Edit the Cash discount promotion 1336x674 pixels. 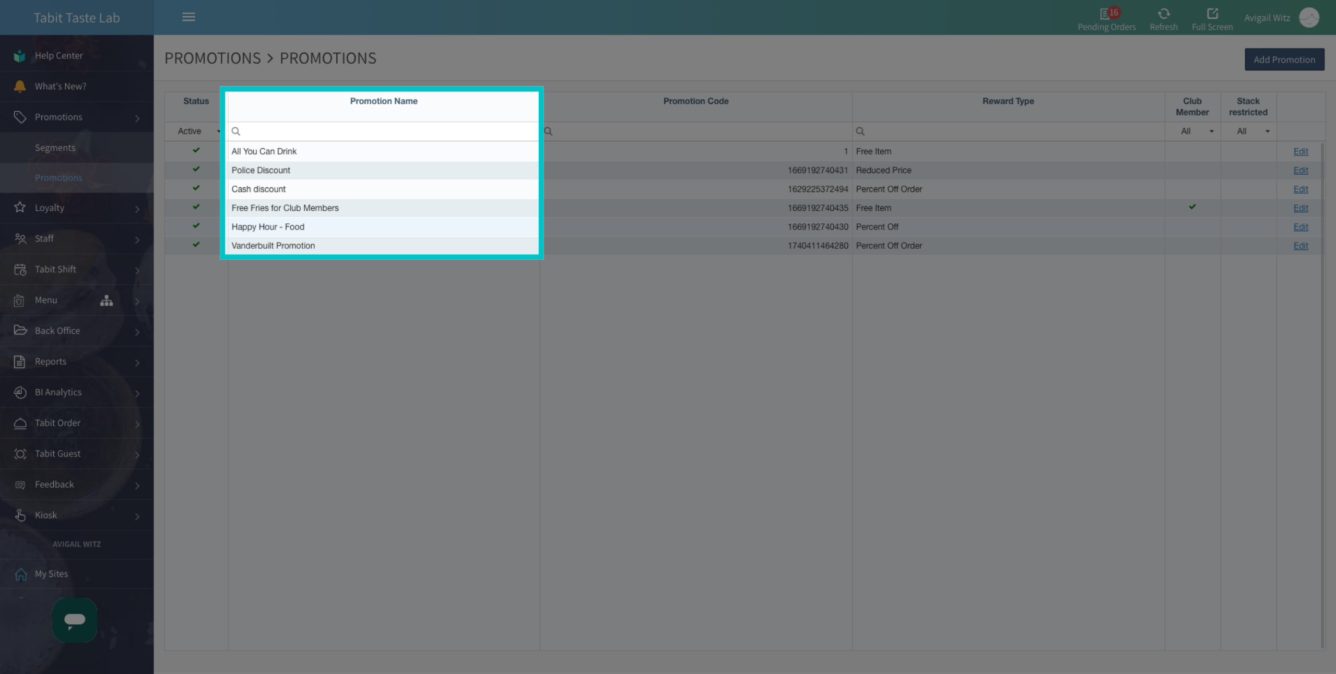1300,189
